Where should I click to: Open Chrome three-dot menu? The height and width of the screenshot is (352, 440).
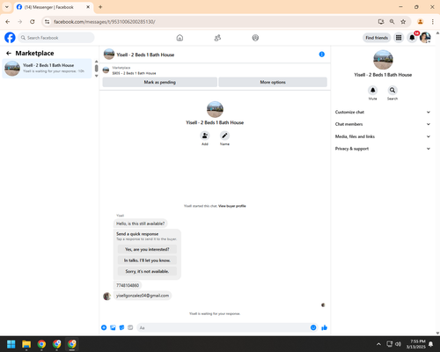coord(433,22)
